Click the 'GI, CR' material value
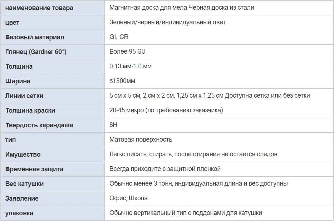334x221 pixels. pos(119,37)
